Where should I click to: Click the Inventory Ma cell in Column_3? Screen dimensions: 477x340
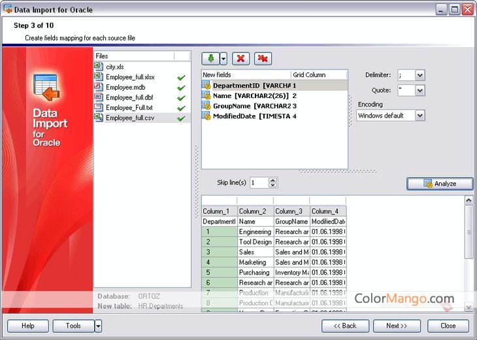click(291, 273)
